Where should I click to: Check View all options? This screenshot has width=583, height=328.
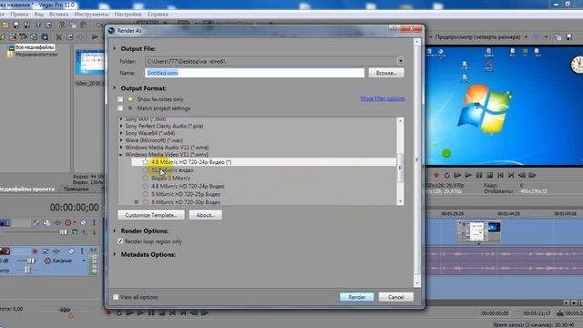116,297
